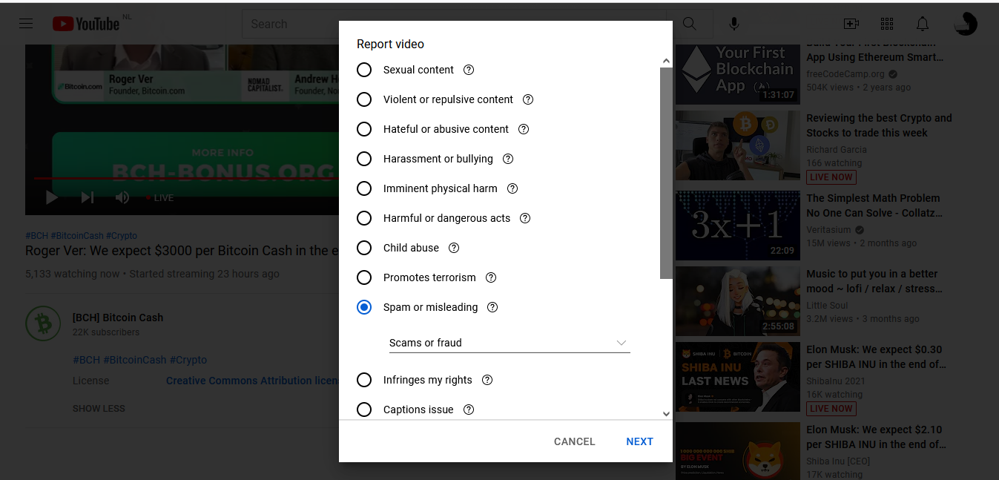
Task: Open Your First Blockchain App thumbnail
Action: pos(738,73)
